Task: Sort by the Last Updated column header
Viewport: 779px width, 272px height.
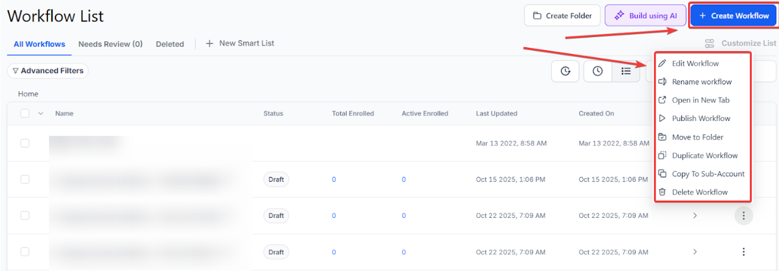Action: point(497,113)
